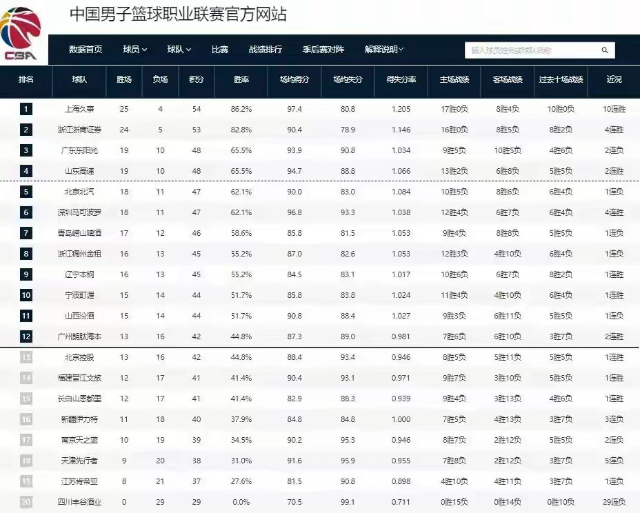The width and height of the screenshot is (640, 513).
Task: Click the search magnifier icon
Action: pyautogui.click(x=605, y=50)
